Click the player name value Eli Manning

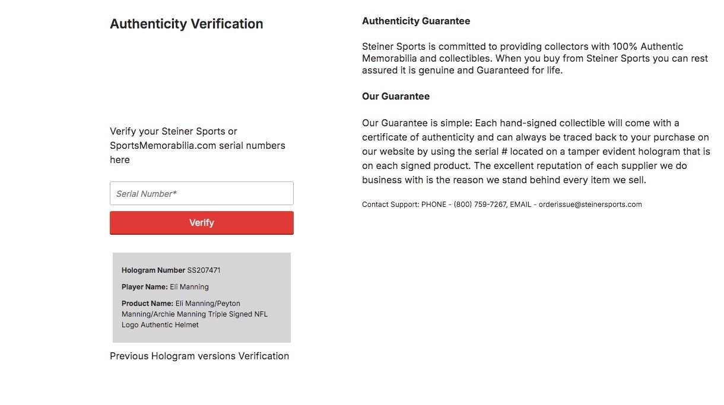[x=189, y=287]
